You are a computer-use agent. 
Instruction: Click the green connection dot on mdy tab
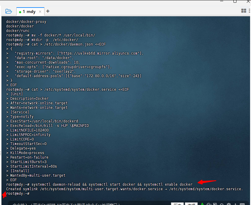click(x=20, y=12)
